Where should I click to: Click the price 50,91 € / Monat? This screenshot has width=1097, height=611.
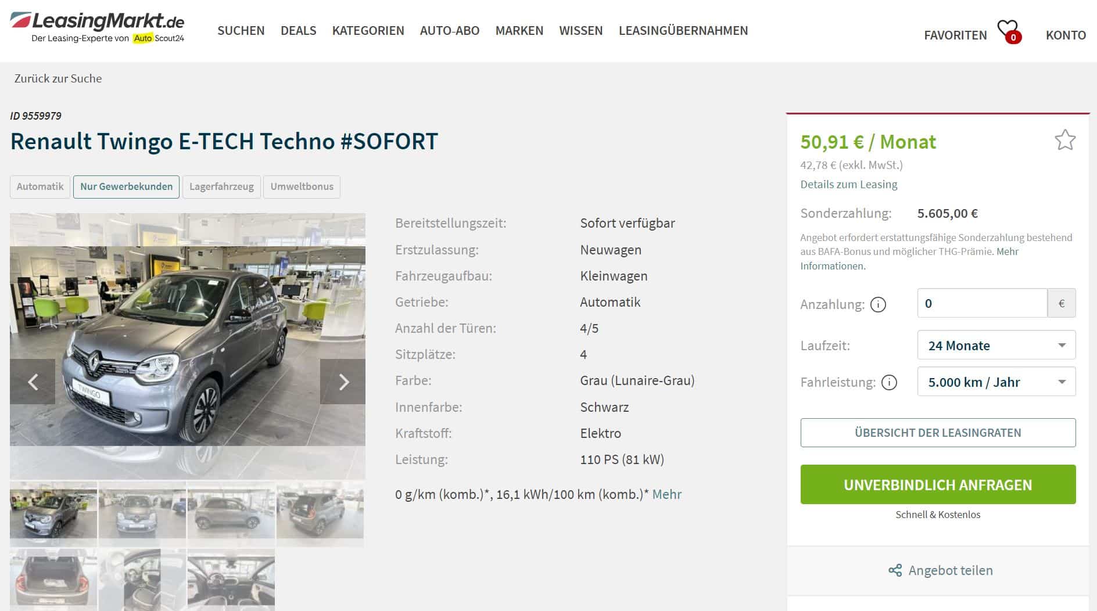point(868,142)
